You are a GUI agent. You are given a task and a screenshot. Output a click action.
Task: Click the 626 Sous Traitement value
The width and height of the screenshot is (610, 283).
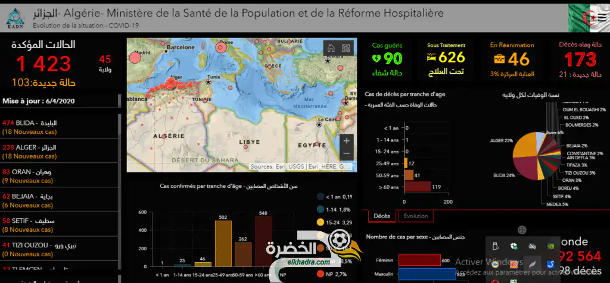pyautogui.click(x=452, y=58)
